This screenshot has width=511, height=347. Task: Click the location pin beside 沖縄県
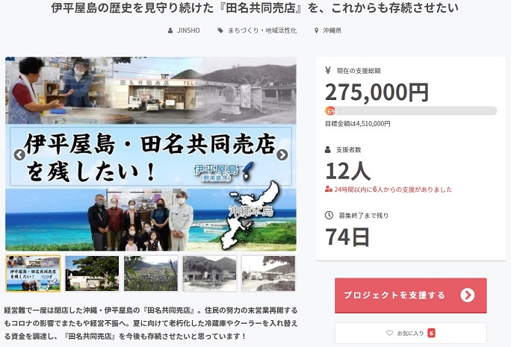coord(316,31)
